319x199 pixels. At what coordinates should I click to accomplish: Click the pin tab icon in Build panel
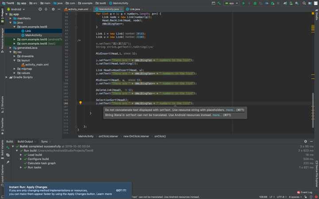click(8, 162)
